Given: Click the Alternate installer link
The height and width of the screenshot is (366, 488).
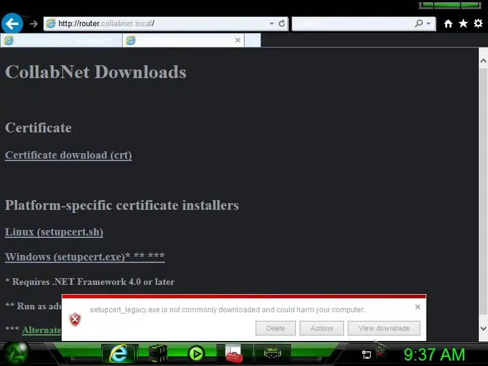Looking at the screenshot, I should [41, 330].
